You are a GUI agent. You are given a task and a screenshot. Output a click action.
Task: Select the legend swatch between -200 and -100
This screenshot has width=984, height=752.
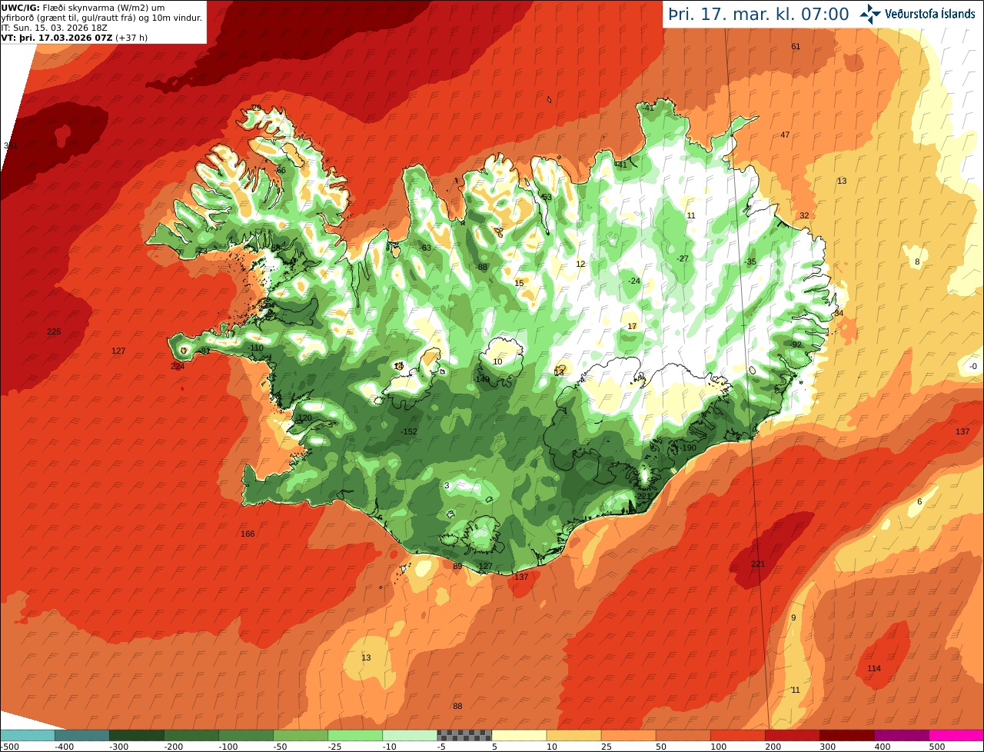(x=191, y=735)
